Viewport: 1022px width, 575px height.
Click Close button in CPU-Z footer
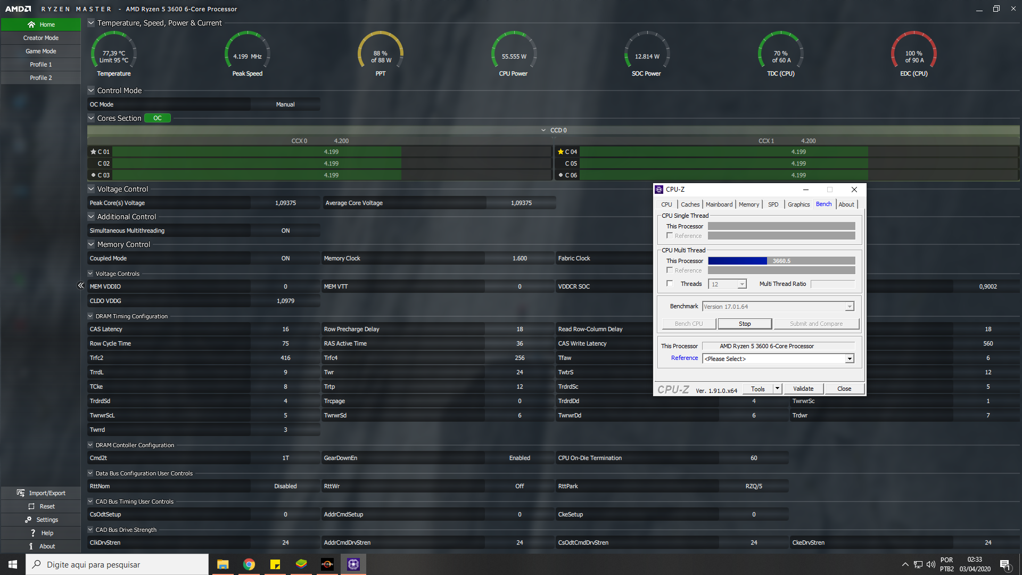(844, 389)
